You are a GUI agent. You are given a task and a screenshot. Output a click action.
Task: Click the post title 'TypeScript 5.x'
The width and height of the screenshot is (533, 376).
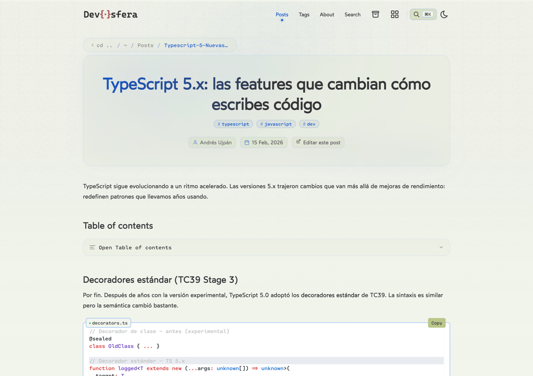tap(266, 94)
